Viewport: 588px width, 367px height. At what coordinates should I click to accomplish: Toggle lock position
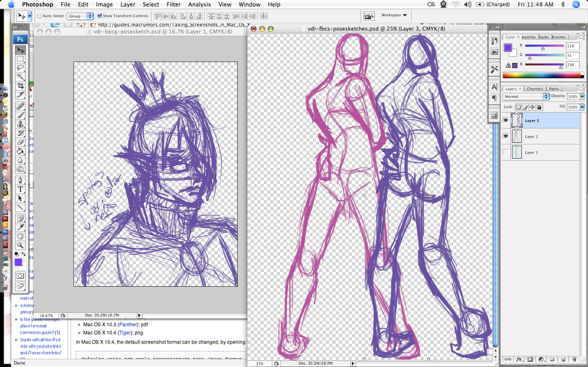coord(532,107)
